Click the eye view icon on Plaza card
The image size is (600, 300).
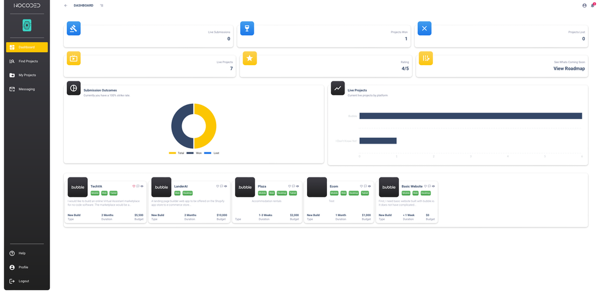point(297,186)
